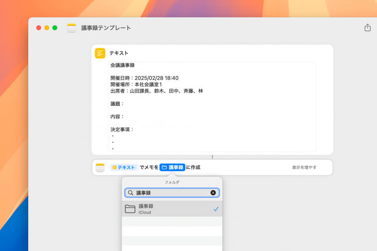Click 表示を増やす to show more options
The image size is (377, 251).
click(304, 167)
